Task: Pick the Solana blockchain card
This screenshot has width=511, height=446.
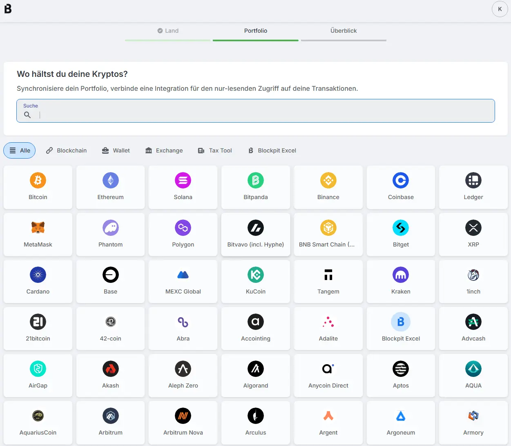Action: coord(183,187)
